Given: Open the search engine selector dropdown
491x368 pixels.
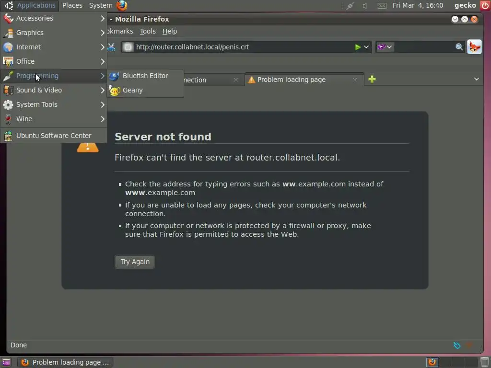Looking at the screenshot, I should point(385,47).
